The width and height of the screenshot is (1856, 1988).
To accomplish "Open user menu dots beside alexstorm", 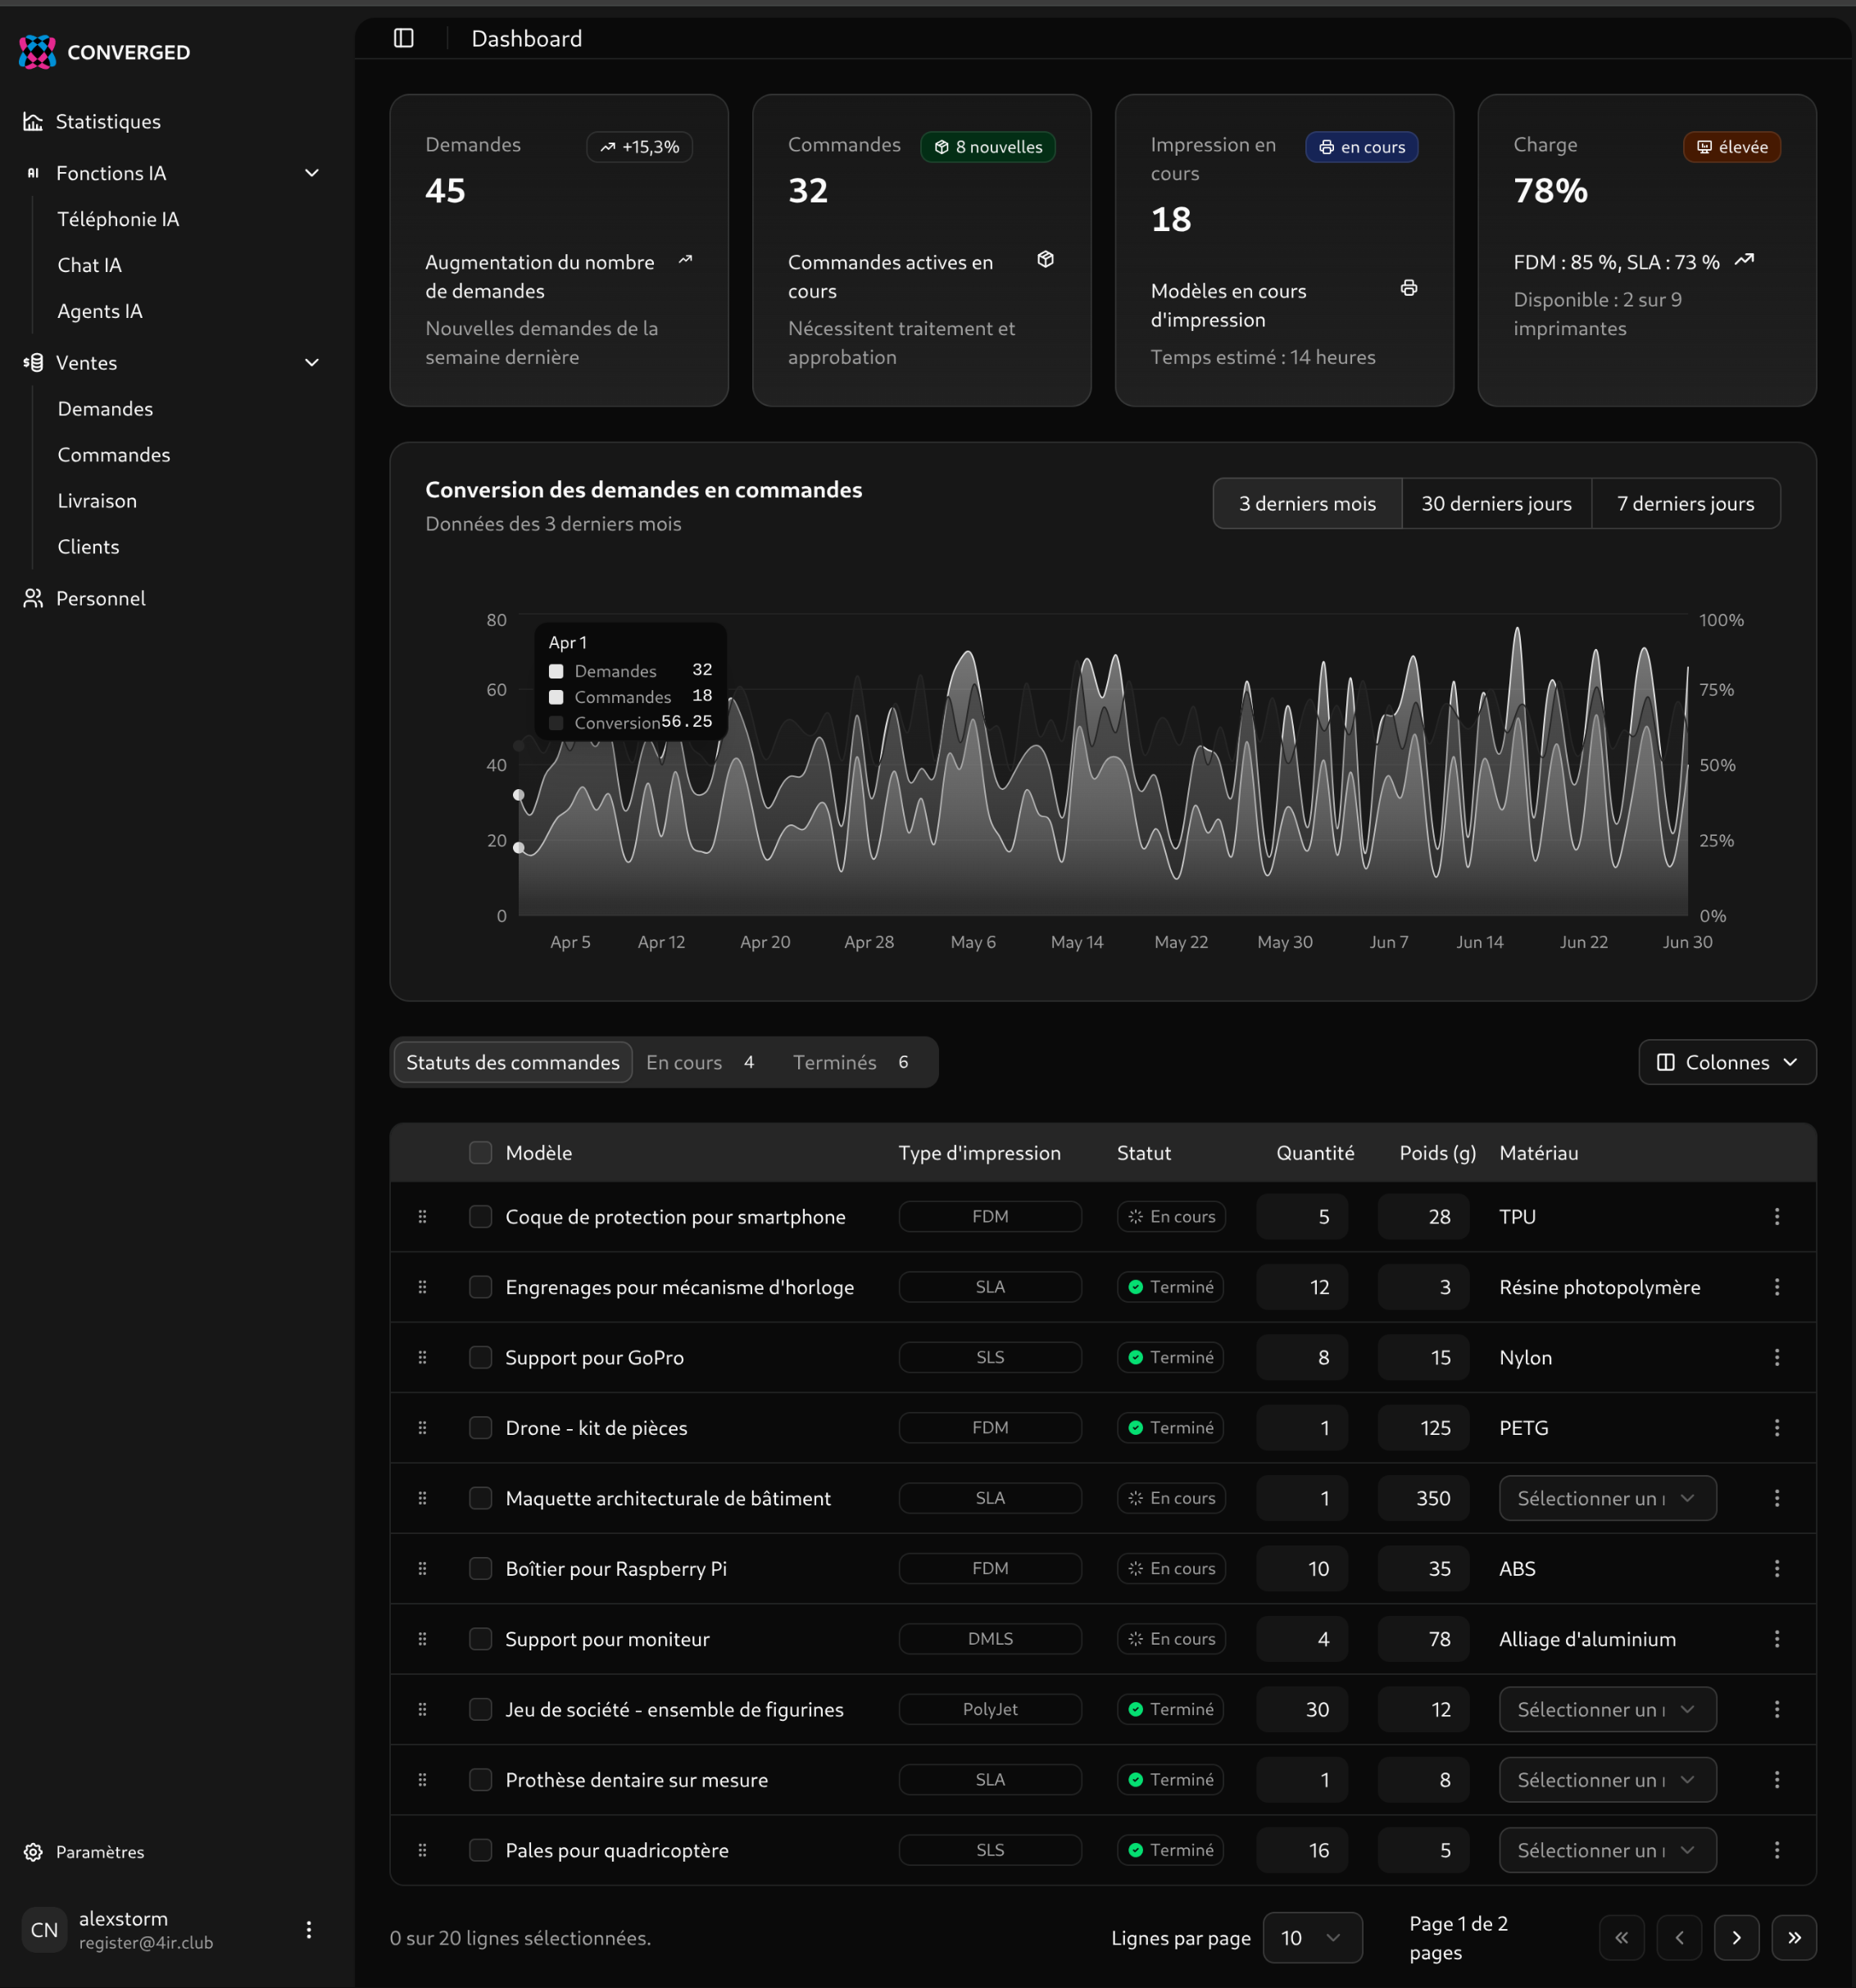I will (x=309, y=1929).
